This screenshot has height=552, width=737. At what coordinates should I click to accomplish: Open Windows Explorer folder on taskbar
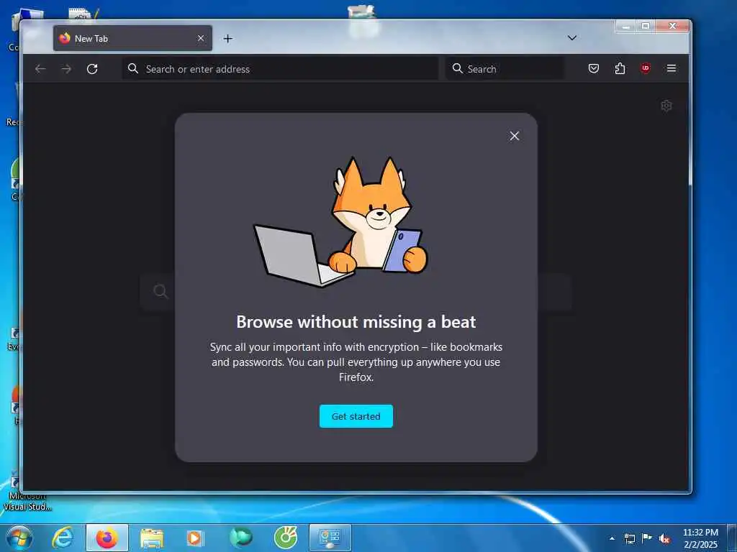[151, 538]
